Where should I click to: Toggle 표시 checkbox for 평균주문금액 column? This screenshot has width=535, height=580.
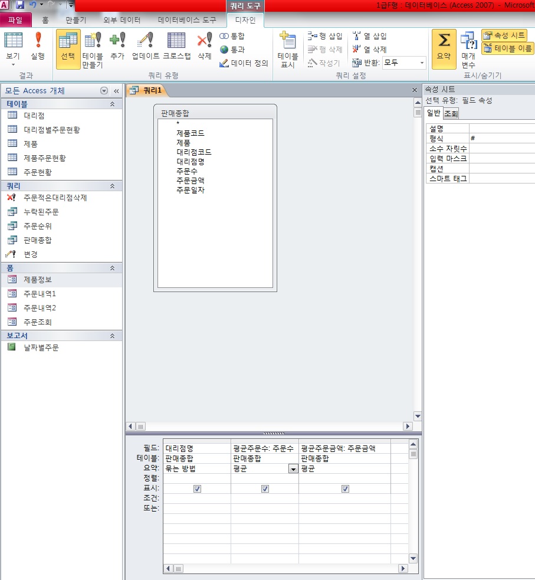tap(345, 489)
